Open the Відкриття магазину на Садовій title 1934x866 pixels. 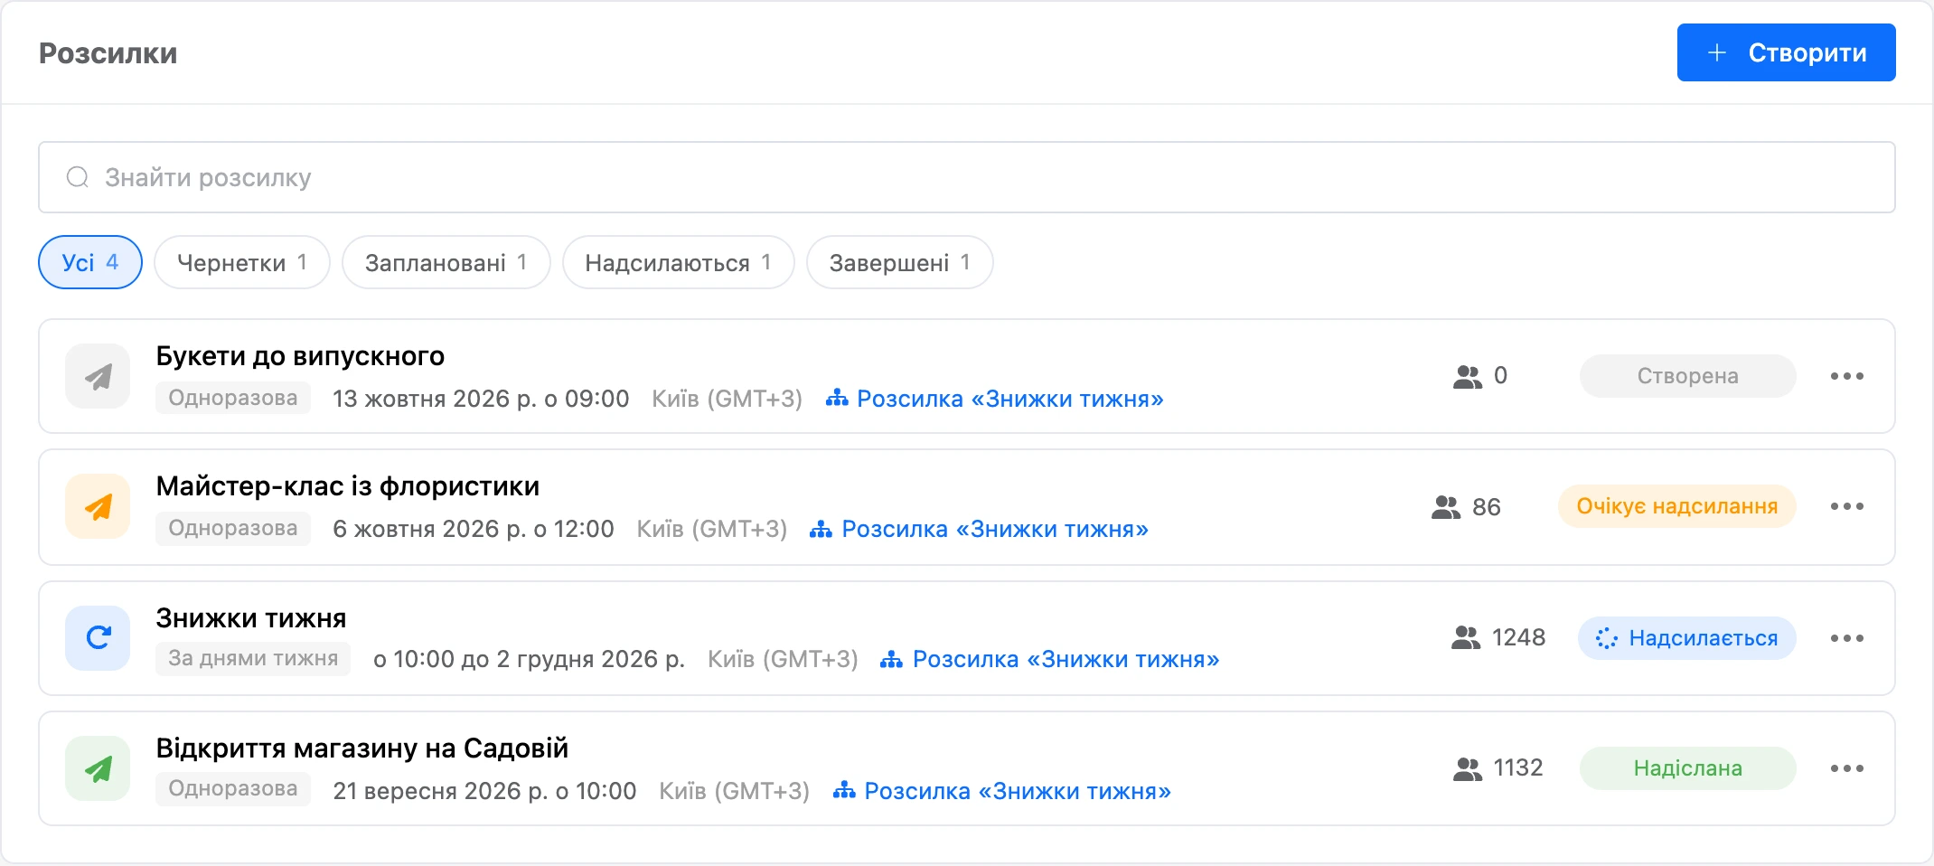362,748
